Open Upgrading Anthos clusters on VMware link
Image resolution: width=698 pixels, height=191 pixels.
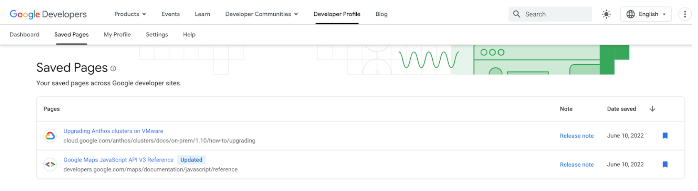(113, 131)
